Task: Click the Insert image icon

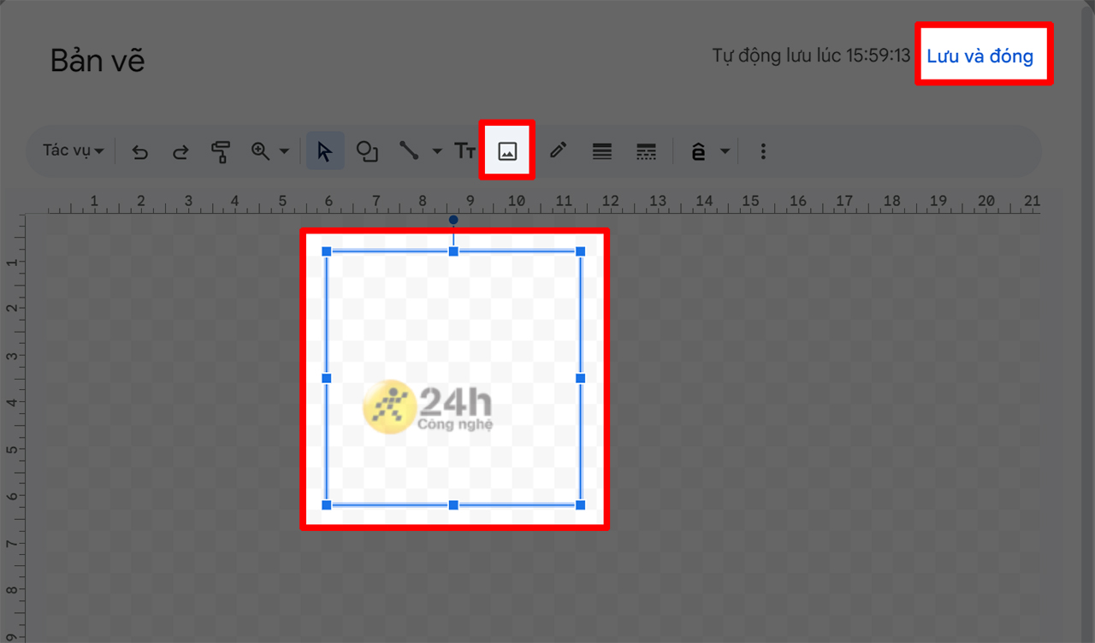Action: point(507,151)
